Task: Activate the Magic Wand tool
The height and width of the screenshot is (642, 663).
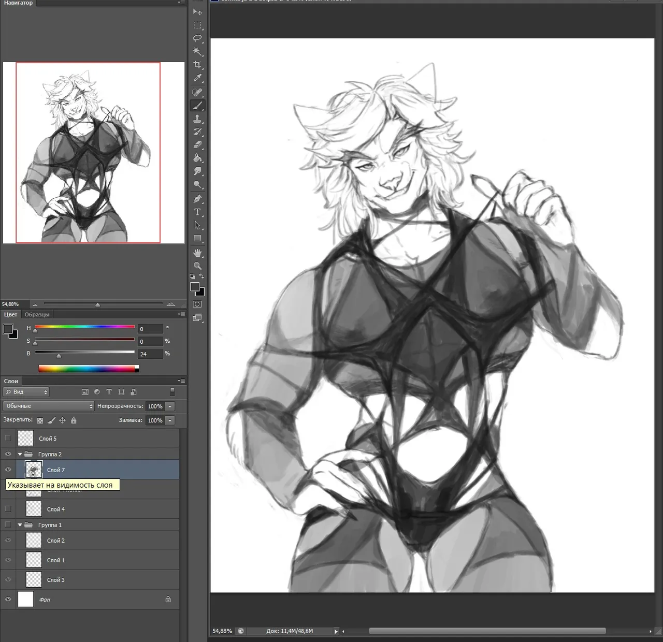Action: (x=197, y=51)
